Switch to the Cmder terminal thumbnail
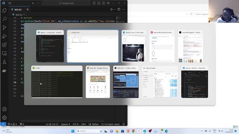This screenshot has height=134, width=239. [57, 82]
